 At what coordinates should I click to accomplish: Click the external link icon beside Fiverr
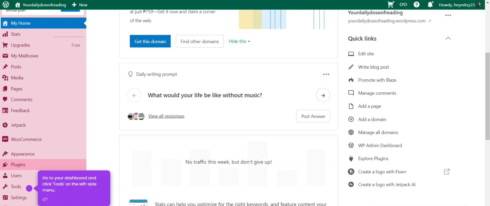447,172
